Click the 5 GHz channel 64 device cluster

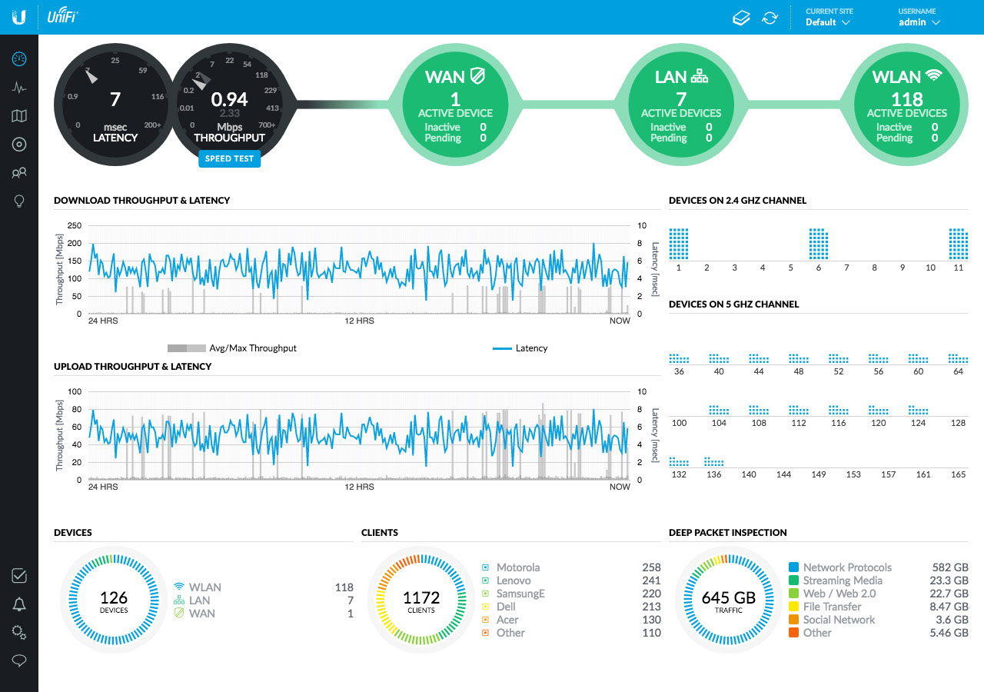958,358
